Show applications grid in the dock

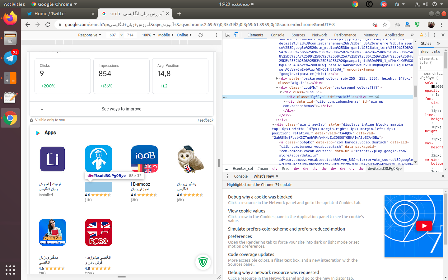(10, 270)
